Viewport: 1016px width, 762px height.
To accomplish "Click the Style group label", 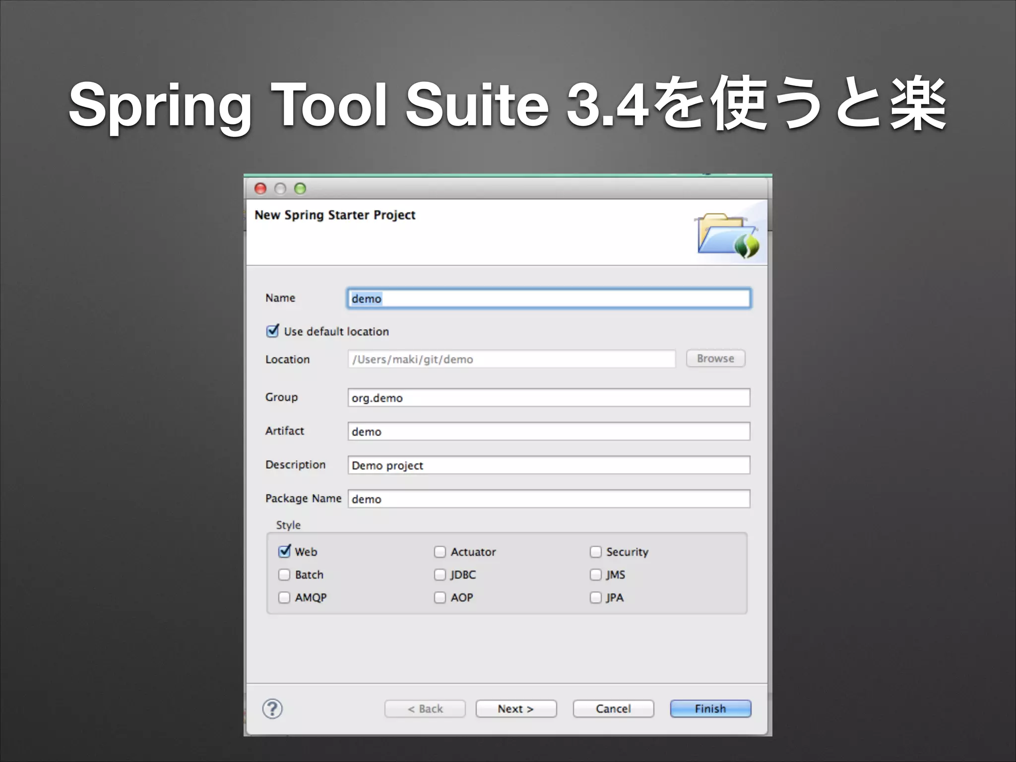I will 288,525.
